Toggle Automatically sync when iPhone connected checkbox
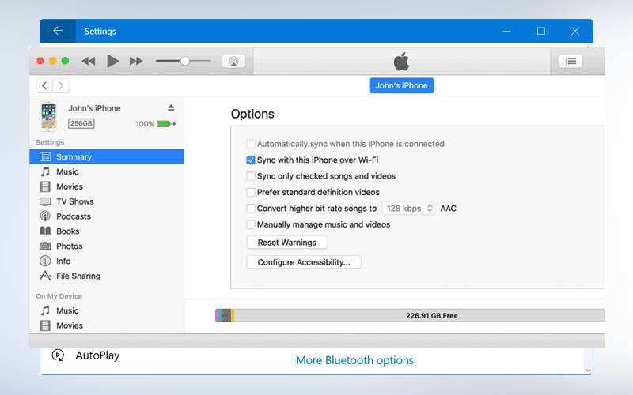This screenshot has height=395, width=633. (251, 144)
